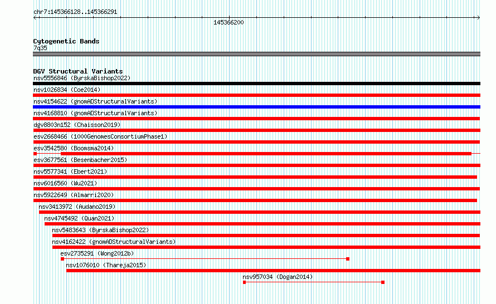The image size is (496, 304).
Task: Open esv3677561 (Besenbacher2015) label
Action: (80, 160)
